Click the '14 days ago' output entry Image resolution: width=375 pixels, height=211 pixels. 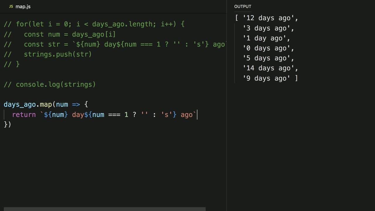pyautogui.click(x=270, y=68)
